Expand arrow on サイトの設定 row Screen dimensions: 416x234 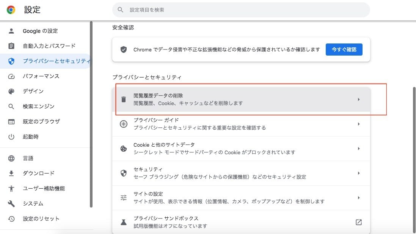coord(358,198)
